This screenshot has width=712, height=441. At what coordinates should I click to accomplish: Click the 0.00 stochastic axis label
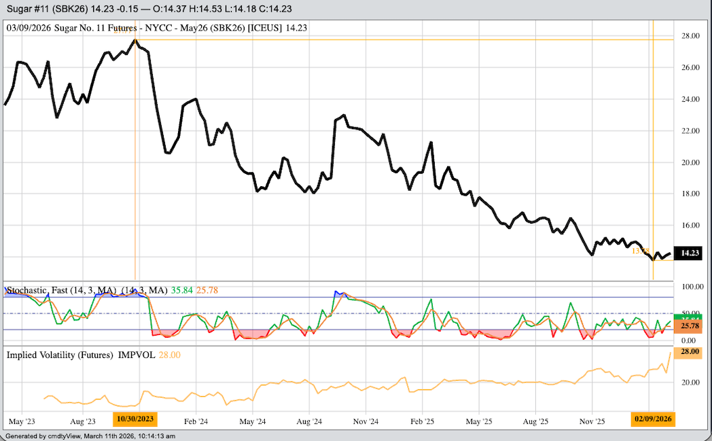click(688, 340)
